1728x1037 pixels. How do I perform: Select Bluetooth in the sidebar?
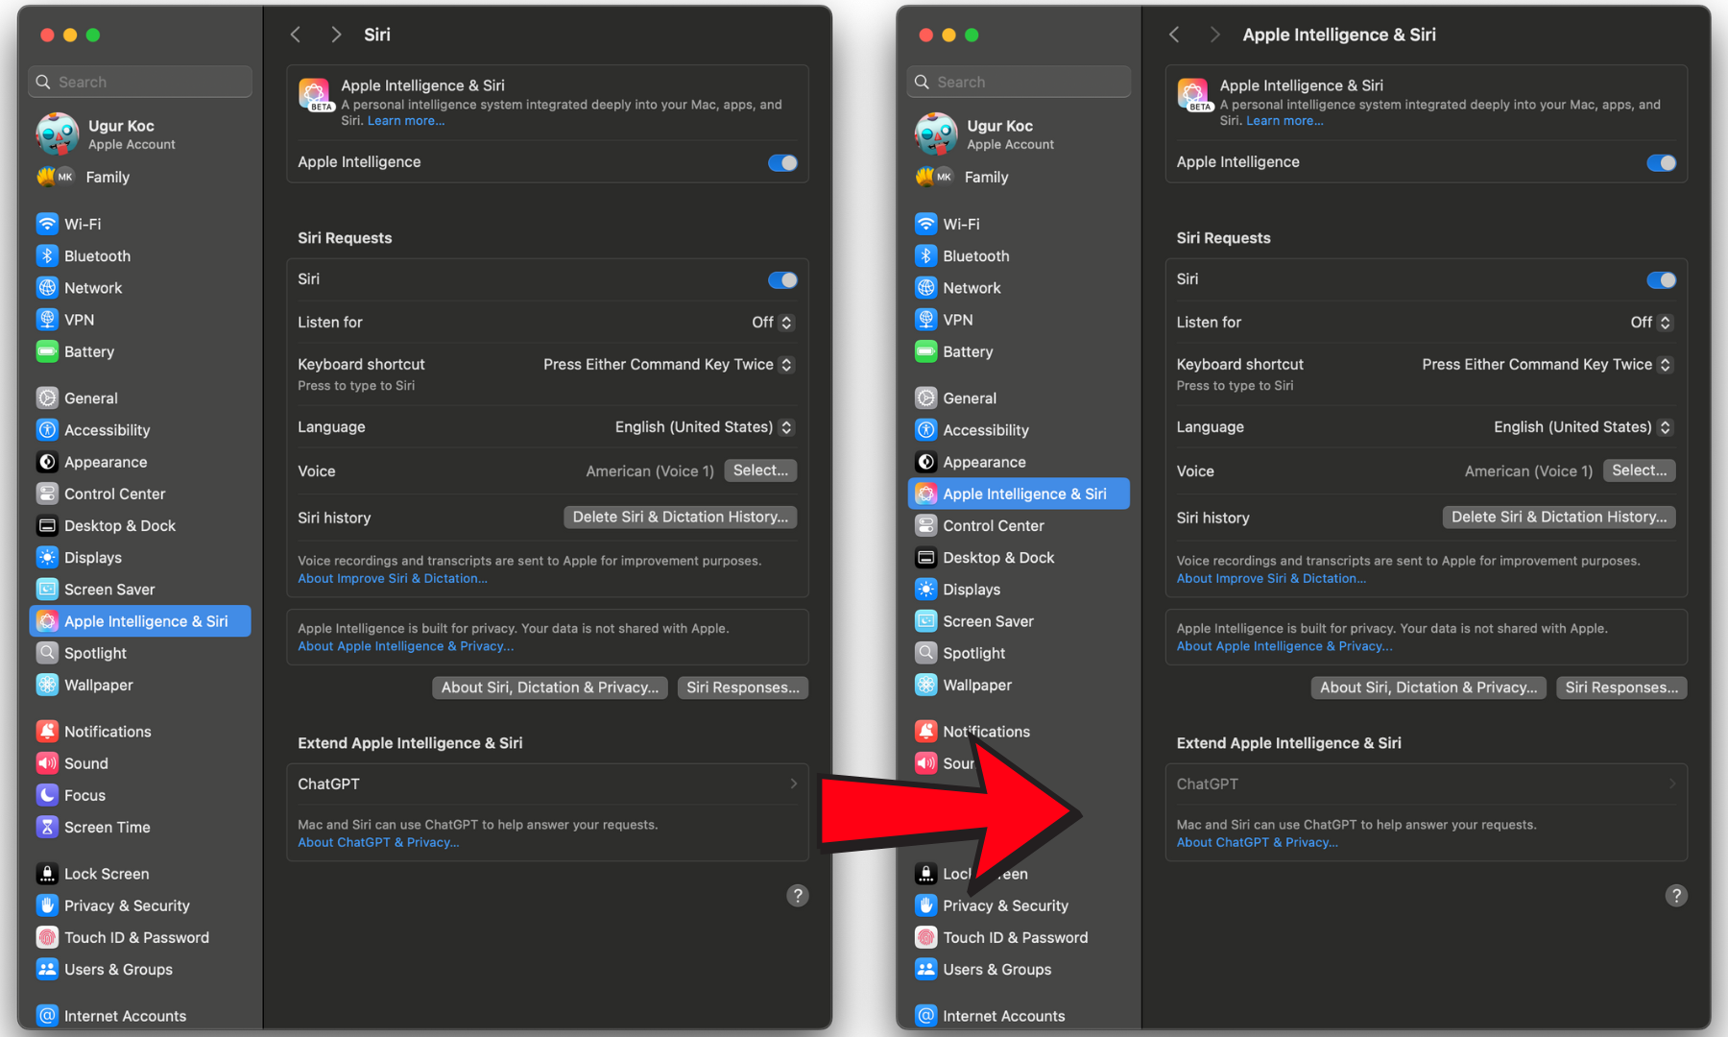(95, 255)
